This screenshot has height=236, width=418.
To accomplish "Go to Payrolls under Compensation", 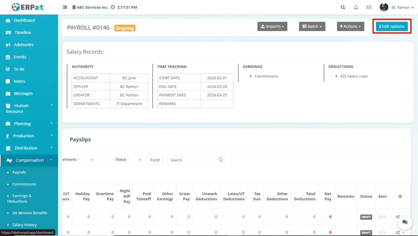I will 19,172.
